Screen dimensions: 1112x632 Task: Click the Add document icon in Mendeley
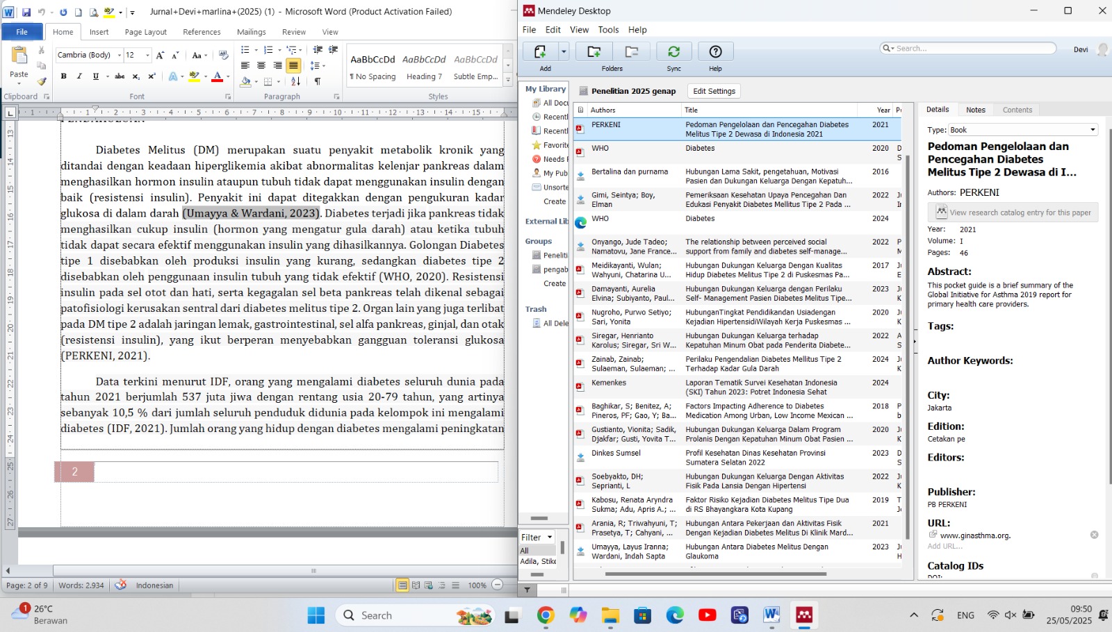tap(540, 52)
